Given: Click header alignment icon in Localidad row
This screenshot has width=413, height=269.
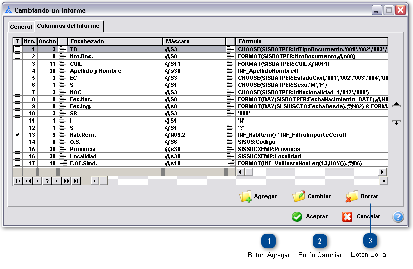Looking at the screenshot, I should pyautogui.click(x=63, y=156).
